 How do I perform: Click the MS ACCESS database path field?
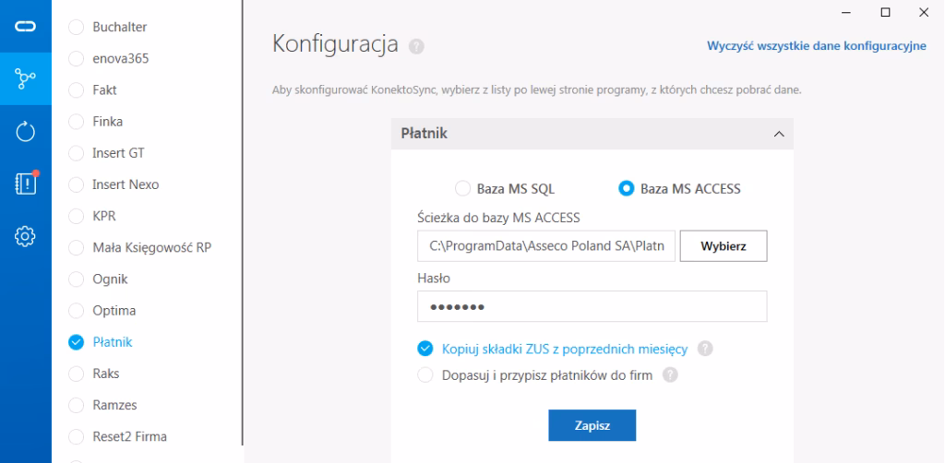tap(546, 246)
